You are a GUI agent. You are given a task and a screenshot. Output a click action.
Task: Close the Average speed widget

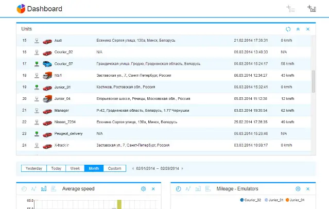(x=153, y=189)
